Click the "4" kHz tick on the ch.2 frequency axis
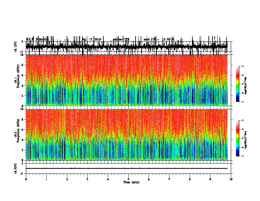The width and height of the screenshot is (260, 201). click(x=23, y=140)
